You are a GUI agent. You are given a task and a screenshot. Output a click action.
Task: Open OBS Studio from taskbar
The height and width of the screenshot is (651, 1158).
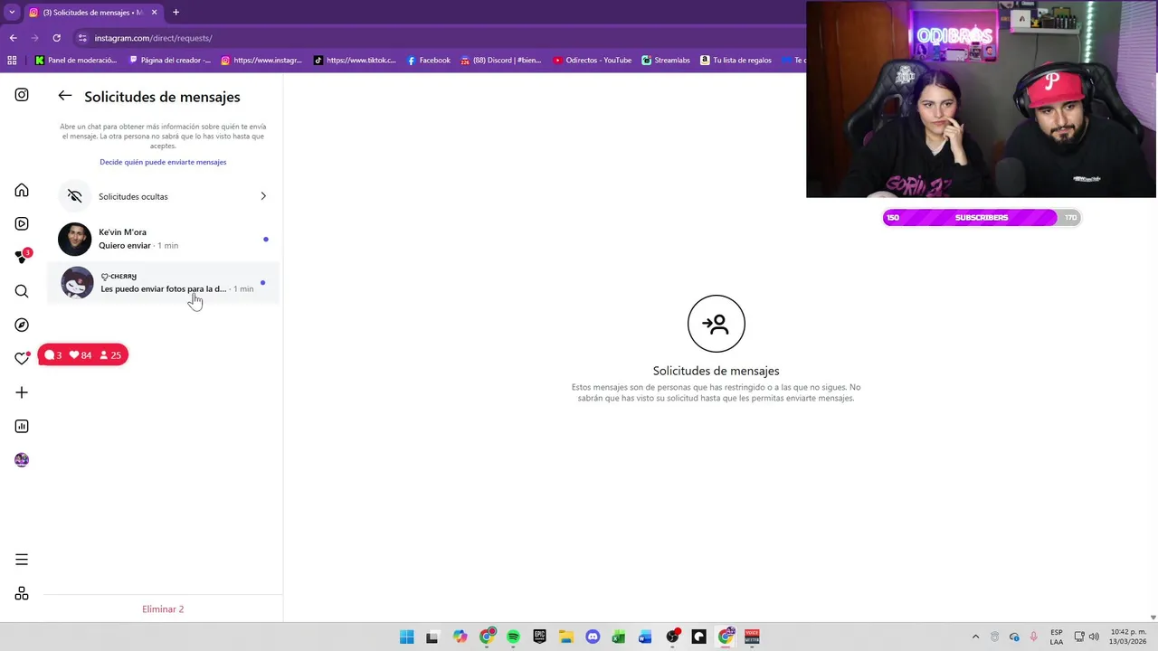click(x=672, y=637)
